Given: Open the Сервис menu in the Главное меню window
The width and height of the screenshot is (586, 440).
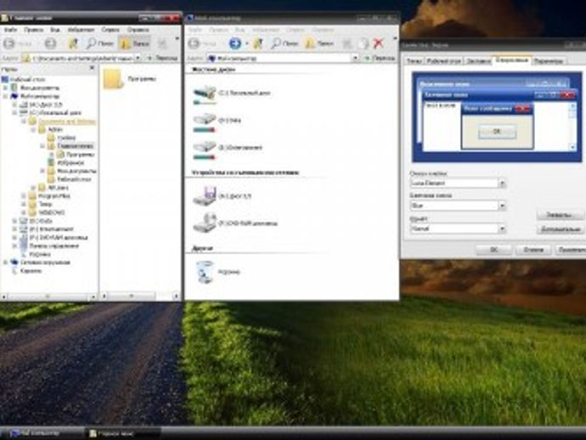Looking at the screenshot, I should tap(110, 30).
